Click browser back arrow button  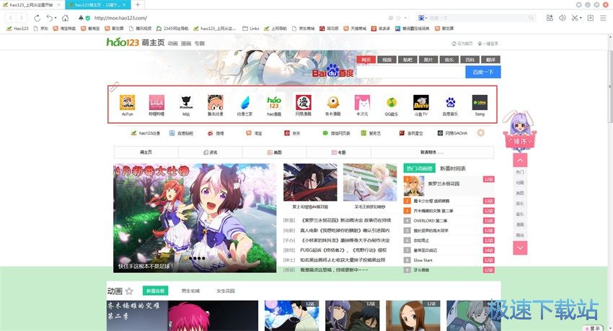[x=11, y=18]
